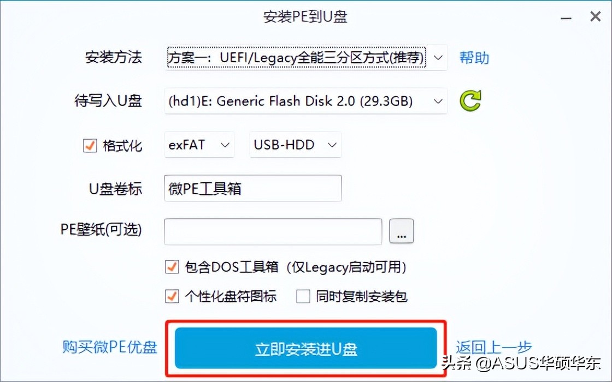Open the 购买微PE优盘 link
Image resolution: width=612 pixels, height=382 pixels.
pyautogui.click(x=110, y=347)
